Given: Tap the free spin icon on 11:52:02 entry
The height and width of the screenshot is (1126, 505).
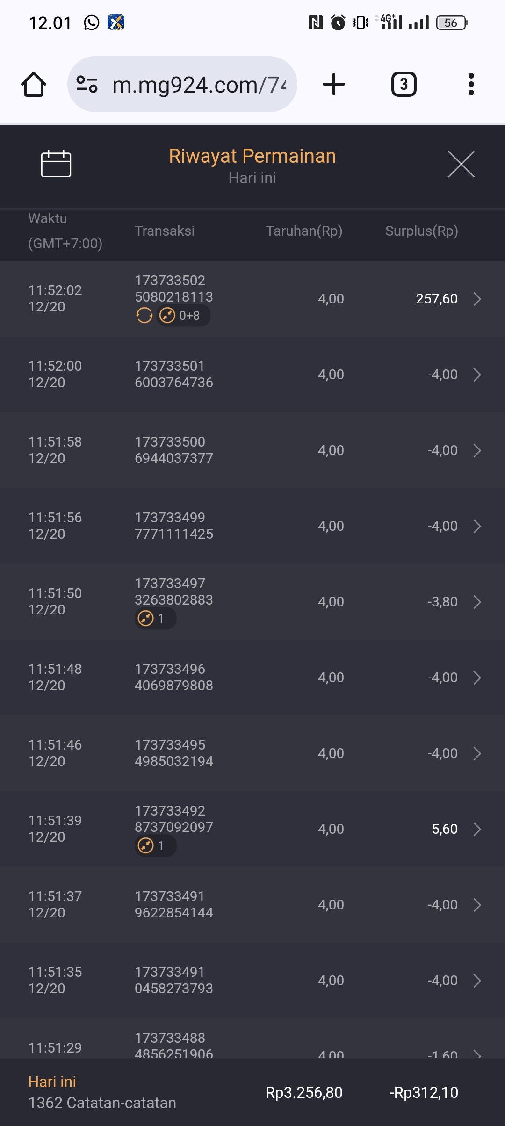Looking at the screenshot, I should click(144, 316).
